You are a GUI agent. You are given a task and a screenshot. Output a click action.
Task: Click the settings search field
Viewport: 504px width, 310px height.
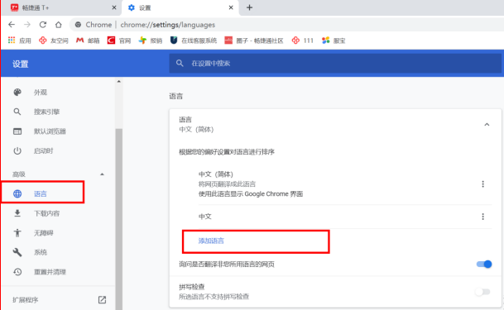[x=335, y=63]
